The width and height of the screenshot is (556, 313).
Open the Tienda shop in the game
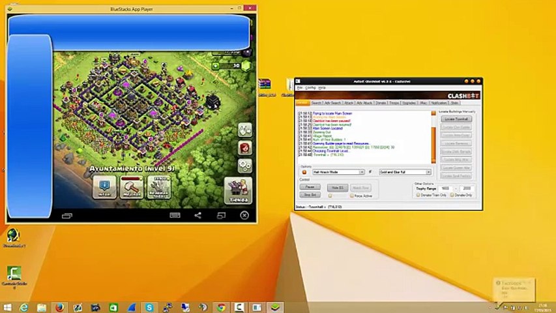239,190
